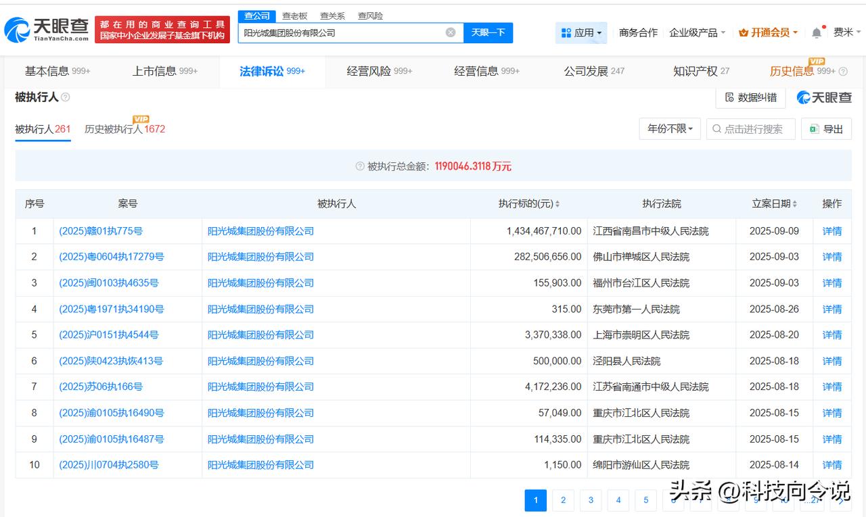Open case (2025)陕0423执恢413号
This screenshot has height=517, width=866.
(111, 361)
